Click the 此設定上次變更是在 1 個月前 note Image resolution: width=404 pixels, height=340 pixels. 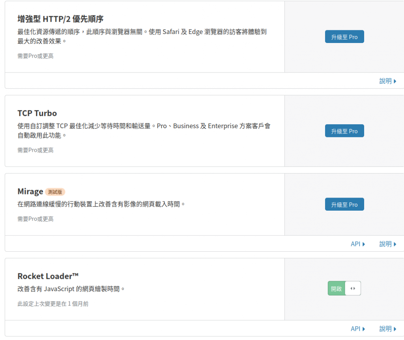pos(53,304)
